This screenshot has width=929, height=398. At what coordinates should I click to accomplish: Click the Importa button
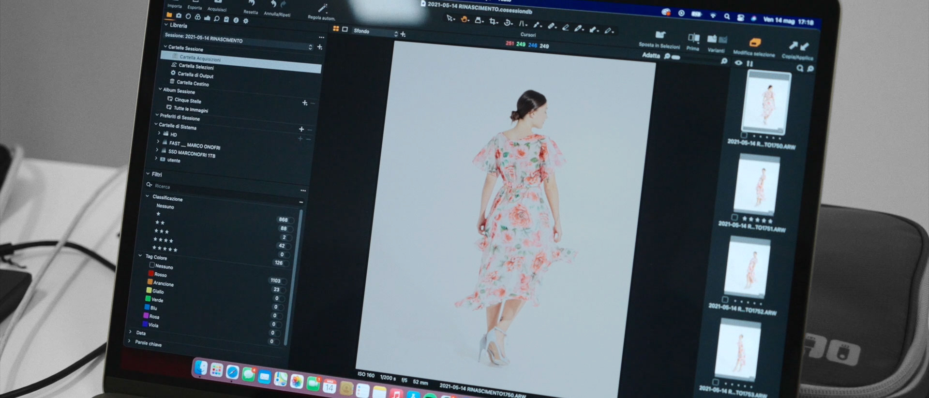[175, 5]
